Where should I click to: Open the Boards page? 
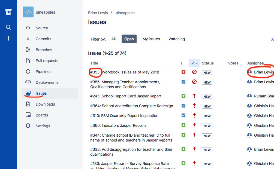(x=42, y=115)
